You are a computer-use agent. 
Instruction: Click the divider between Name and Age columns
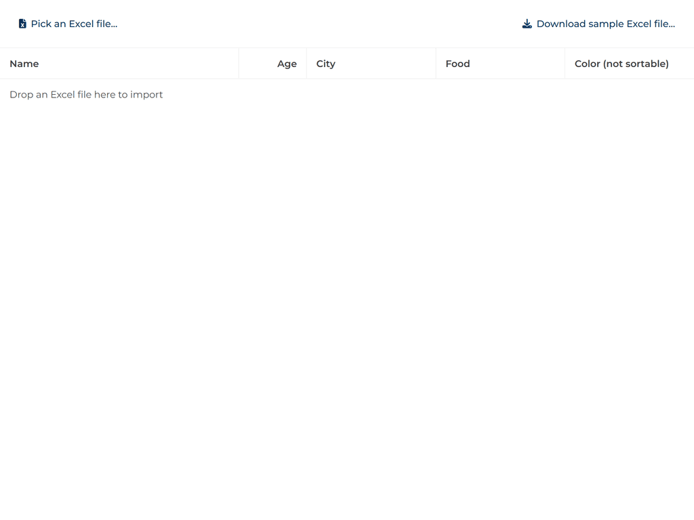coord(239,64)
